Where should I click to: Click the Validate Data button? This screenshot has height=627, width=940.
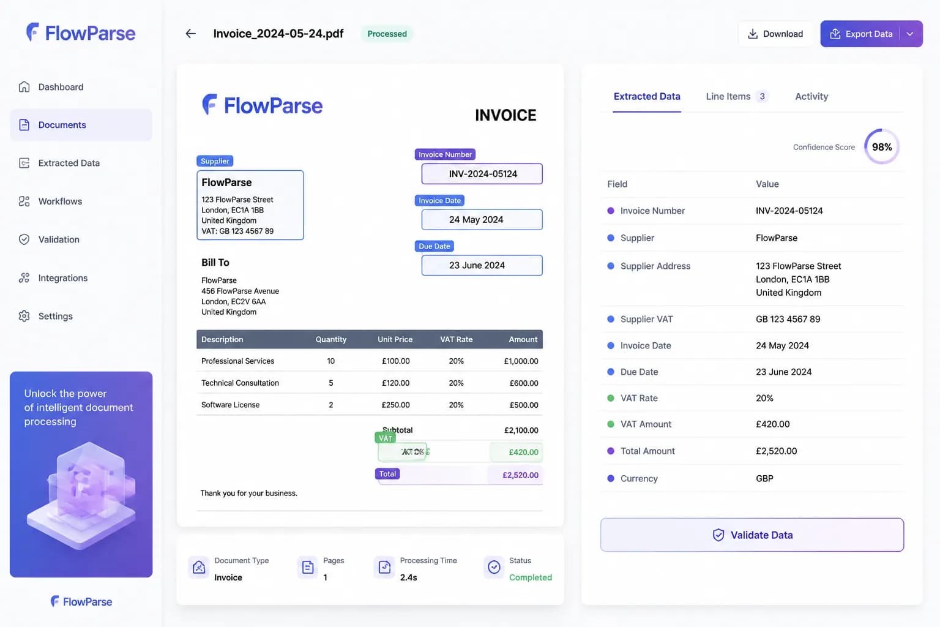point(752,535)
